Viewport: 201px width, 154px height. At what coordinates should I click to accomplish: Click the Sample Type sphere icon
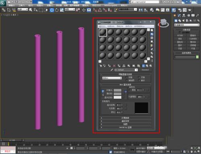(x=152, y=30)
